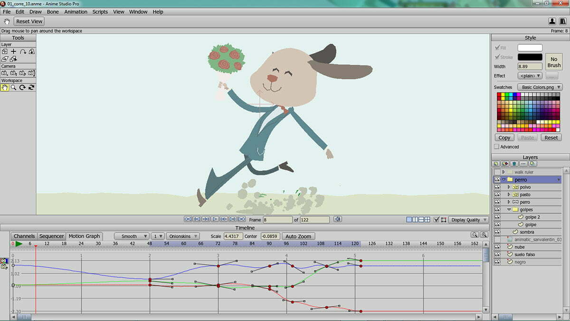Collapse the golpes folder layer
The height and width of the screenshot is (321, 570).
509,210
